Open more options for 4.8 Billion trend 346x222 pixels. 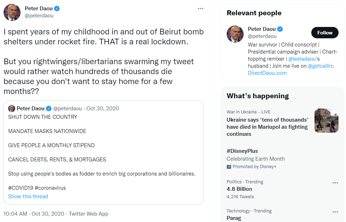click(x=335, y=183)
